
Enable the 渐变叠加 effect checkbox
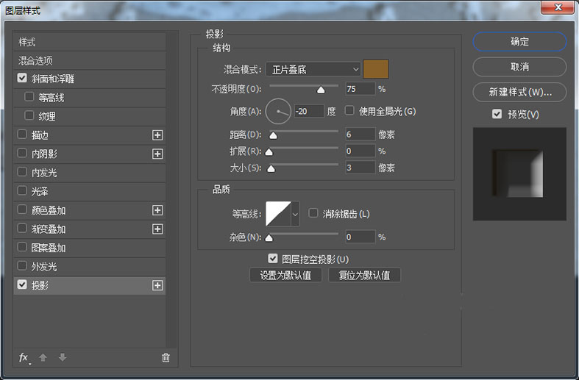tap(22, 228)
